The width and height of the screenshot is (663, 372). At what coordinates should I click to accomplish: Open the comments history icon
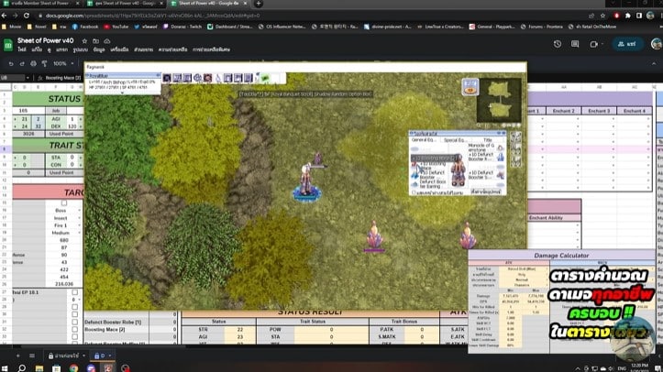pos(575,44)
